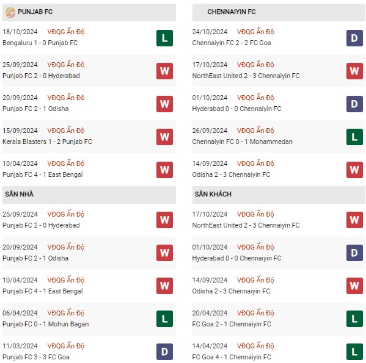Click the Punjab FC team logo
Image resolution: width=366 pixels, height=363 pixels.
coord(10,12)
